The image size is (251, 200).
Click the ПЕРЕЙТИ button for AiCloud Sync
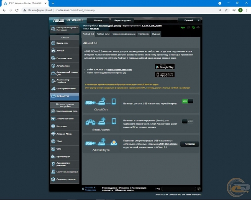coord(190,144)
